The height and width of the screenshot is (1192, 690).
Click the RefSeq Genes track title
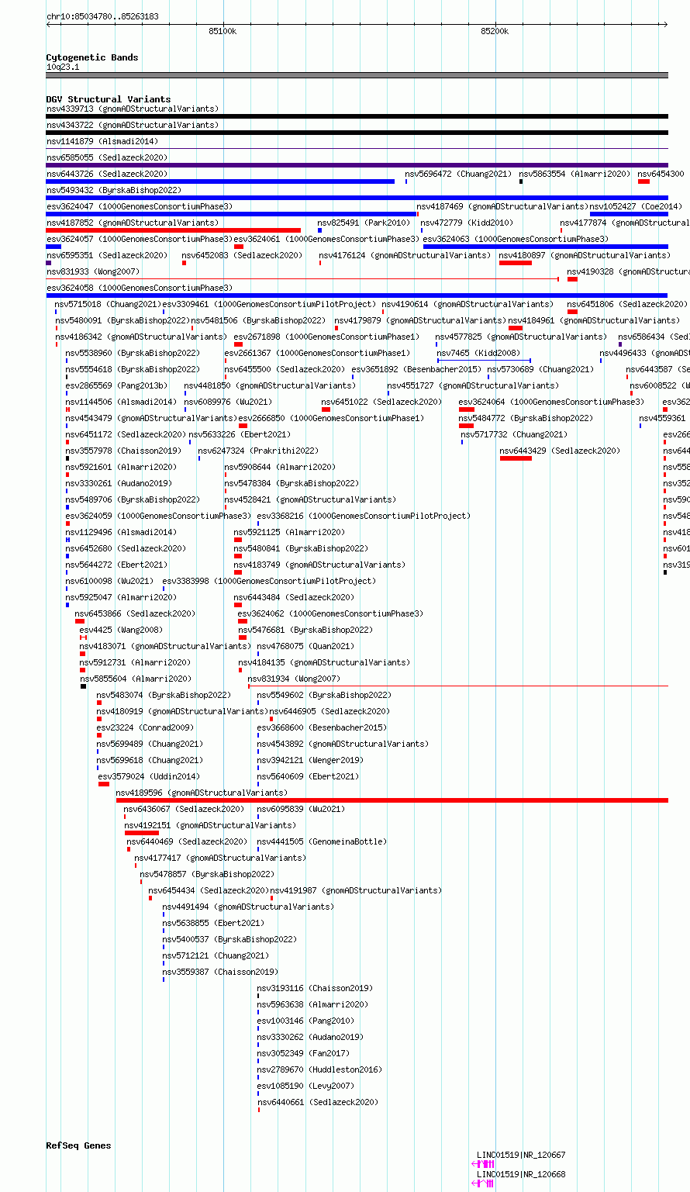[x=78, y=1145]
